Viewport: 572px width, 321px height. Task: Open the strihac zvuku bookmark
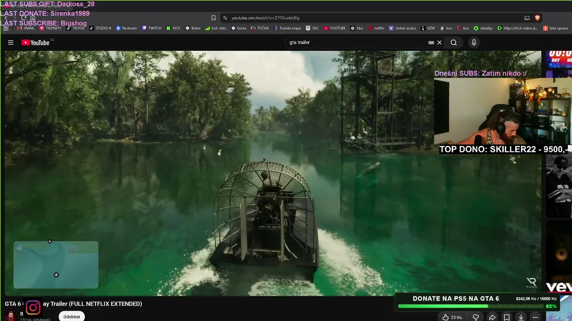[x=402, y=28]
